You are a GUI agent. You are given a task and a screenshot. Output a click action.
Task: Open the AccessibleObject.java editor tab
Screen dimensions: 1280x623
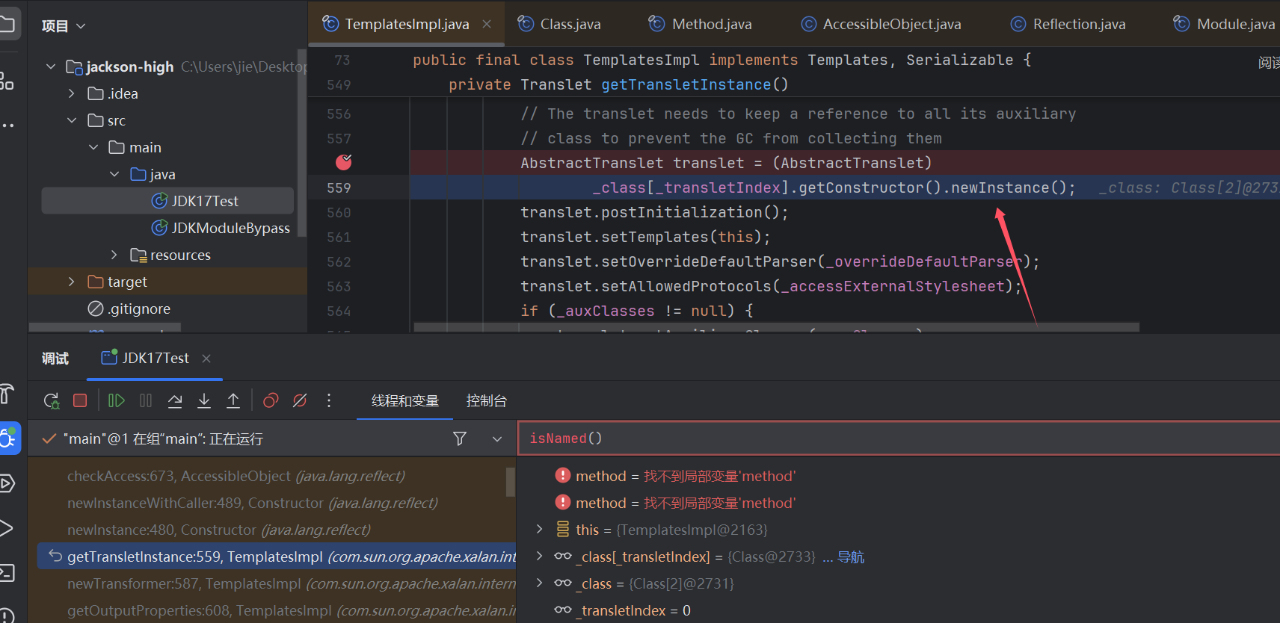(x=881, y=25)
